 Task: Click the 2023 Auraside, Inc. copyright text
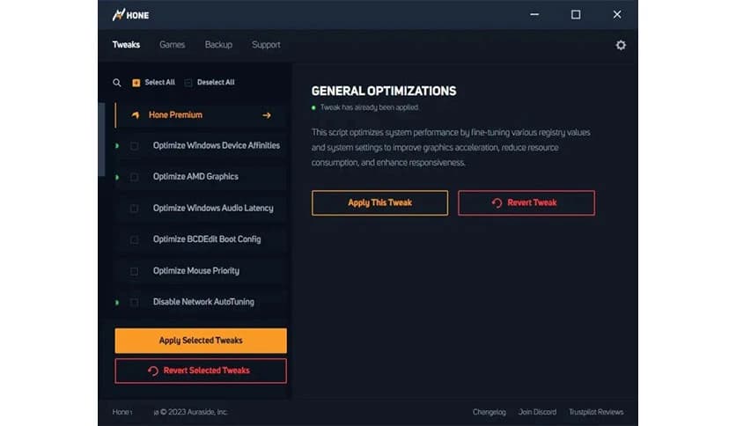coord(194,412)
